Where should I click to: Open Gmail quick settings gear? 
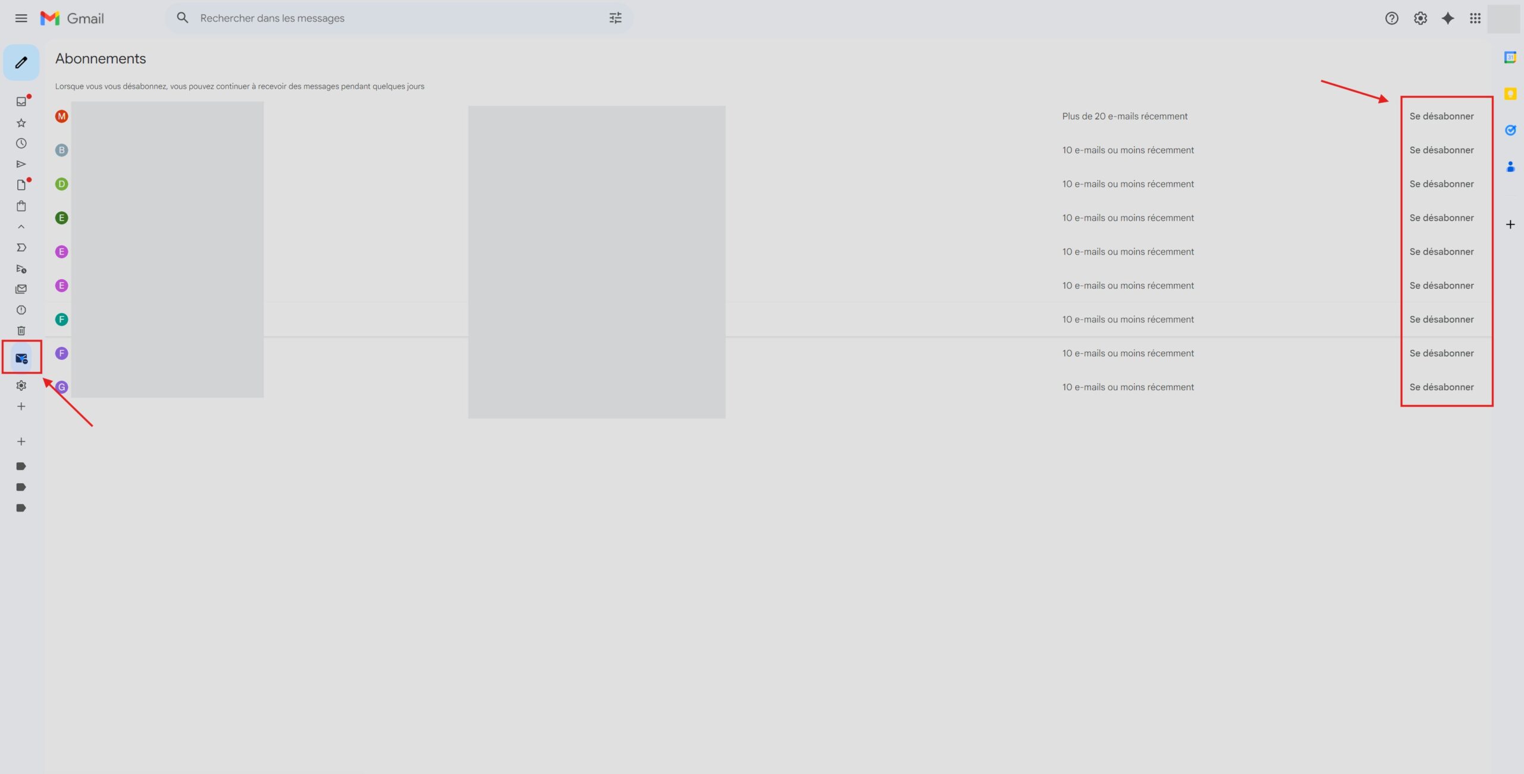pyautogui.click(x=1420, y=18)
